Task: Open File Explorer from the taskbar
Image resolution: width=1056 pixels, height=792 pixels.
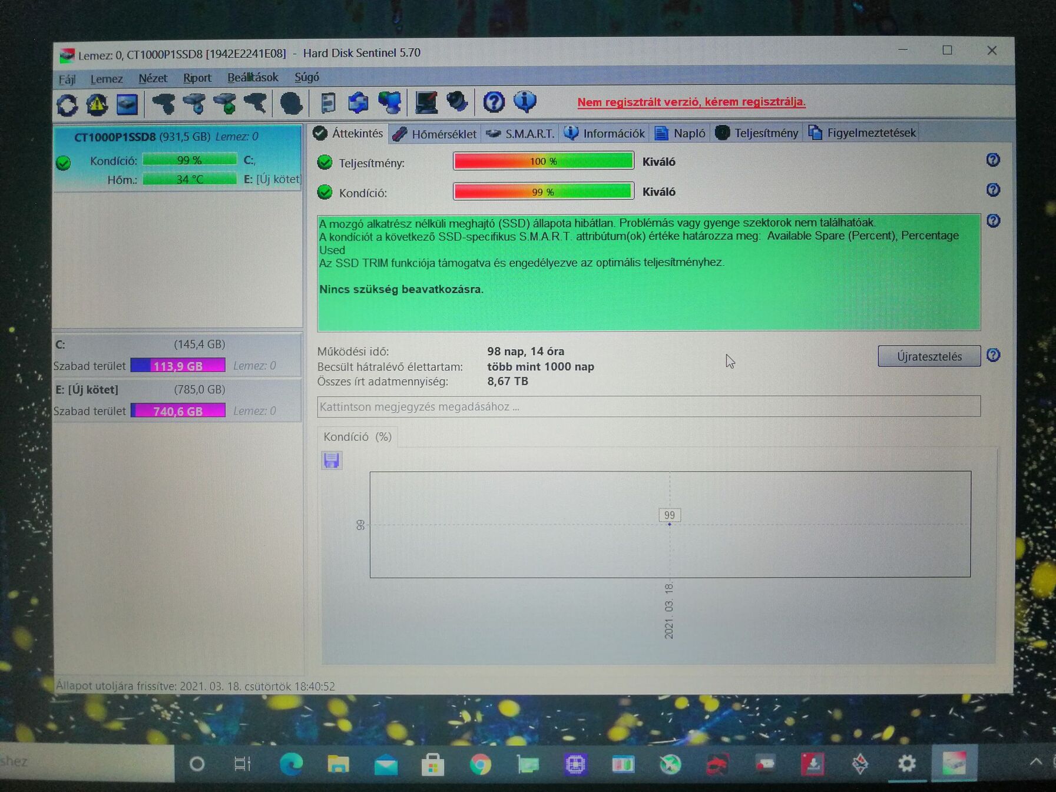Action: pos(338,764)
